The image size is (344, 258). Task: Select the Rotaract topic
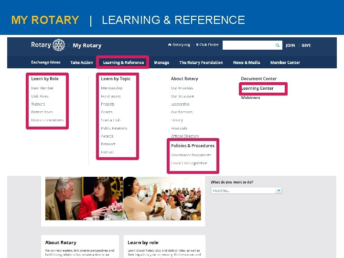108,144
